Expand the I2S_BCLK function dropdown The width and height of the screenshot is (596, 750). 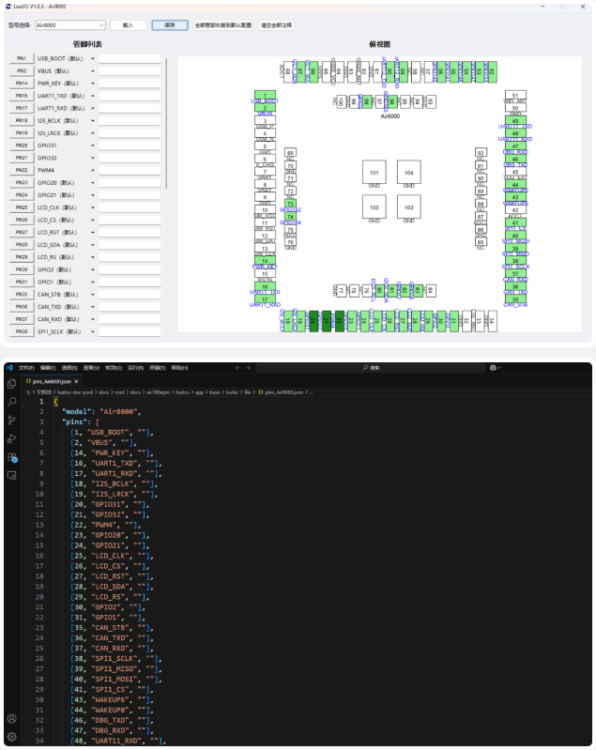tap(92, 120)
